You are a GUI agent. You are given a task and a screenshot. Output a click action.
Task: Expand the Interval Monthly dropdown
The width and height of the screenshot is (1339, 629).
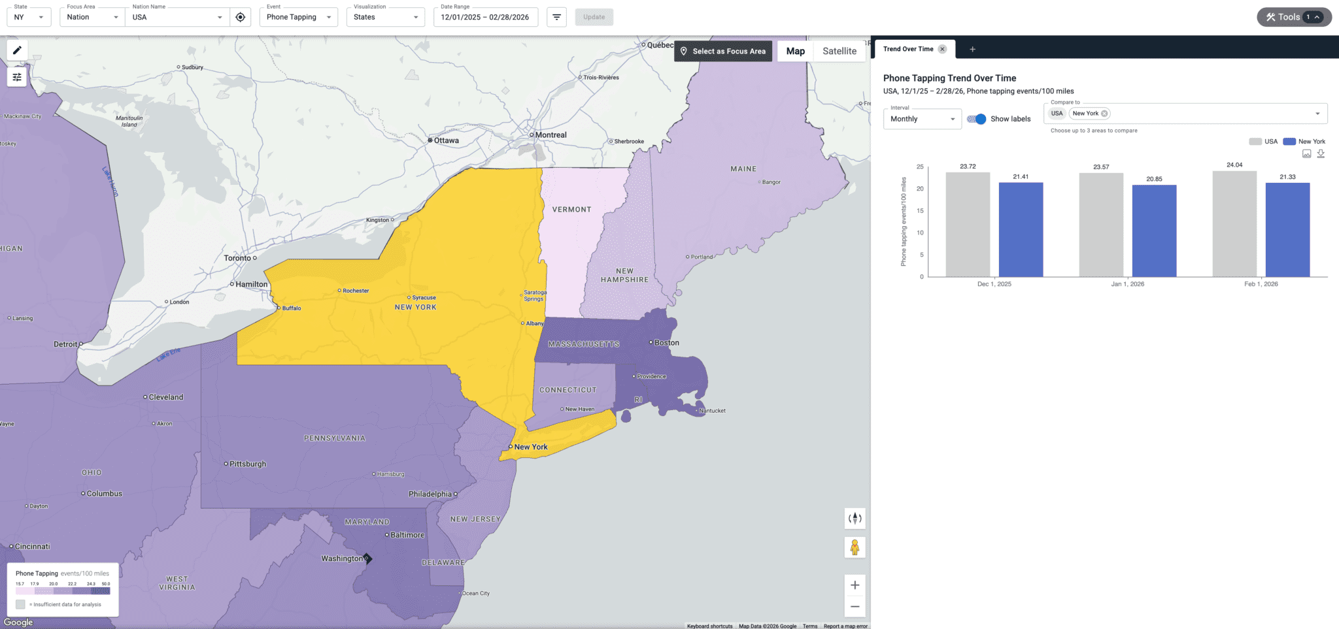point(922,119)
